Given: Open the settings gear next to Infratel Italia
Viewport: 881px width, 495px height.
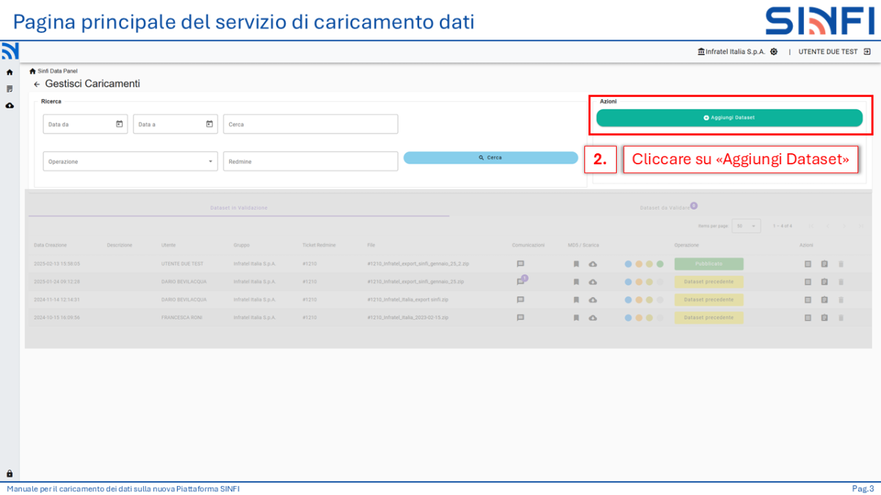Looking at the screenshot, I should point(772,51).
